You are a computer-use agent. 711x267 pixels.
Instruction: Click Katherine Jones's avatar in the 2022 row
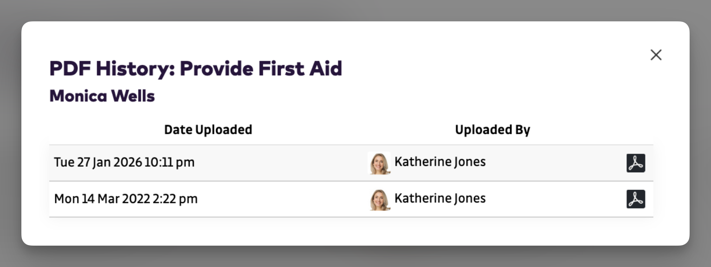(x=379, y=200)
